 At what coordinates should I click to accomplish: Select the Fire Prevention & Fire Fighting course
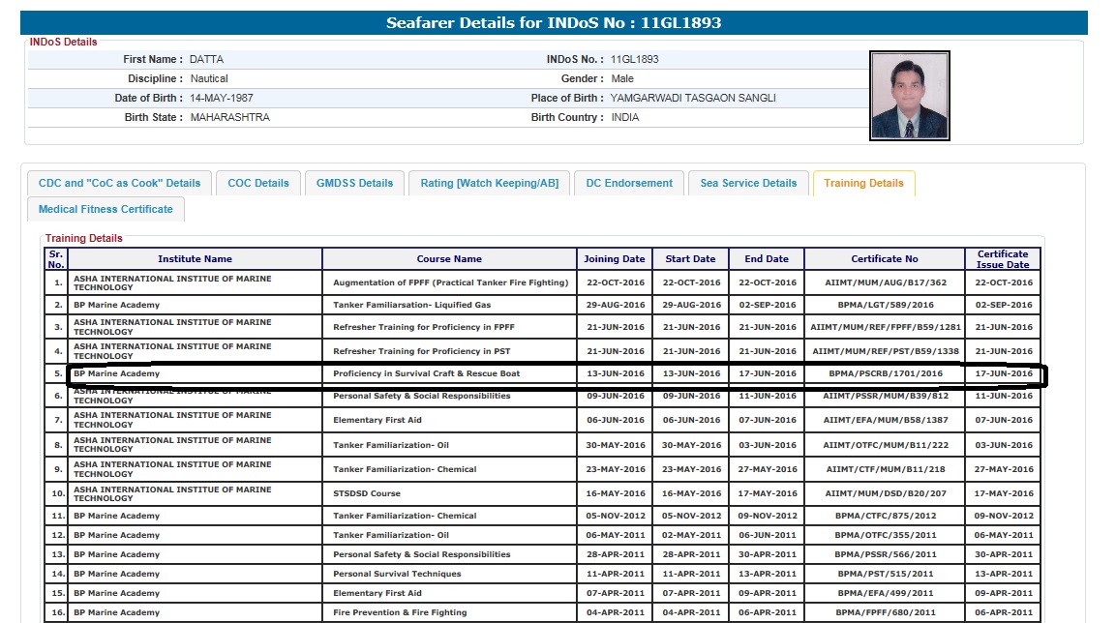pos(400,612)
